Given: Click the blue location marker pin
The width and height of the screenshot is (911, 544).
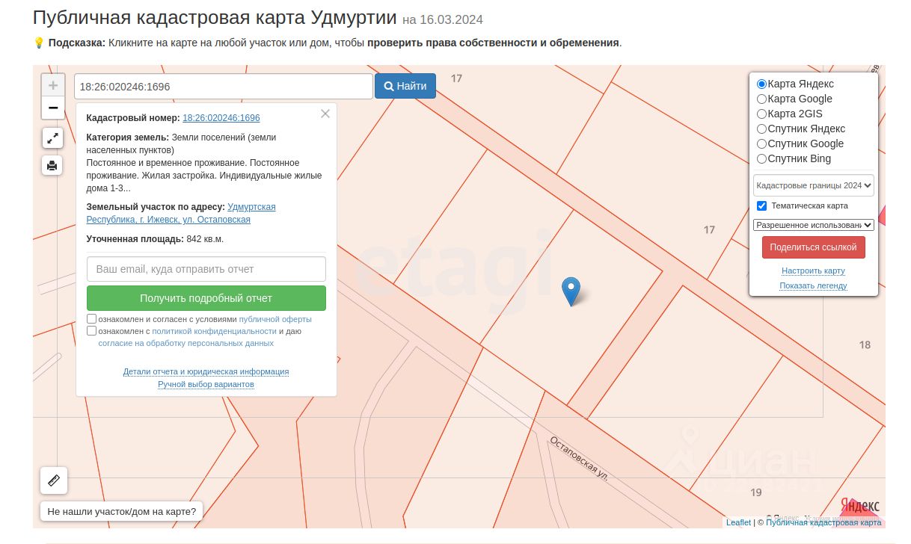Looking at the screenshot, I should pyautogui.click(x=571, y=291).
